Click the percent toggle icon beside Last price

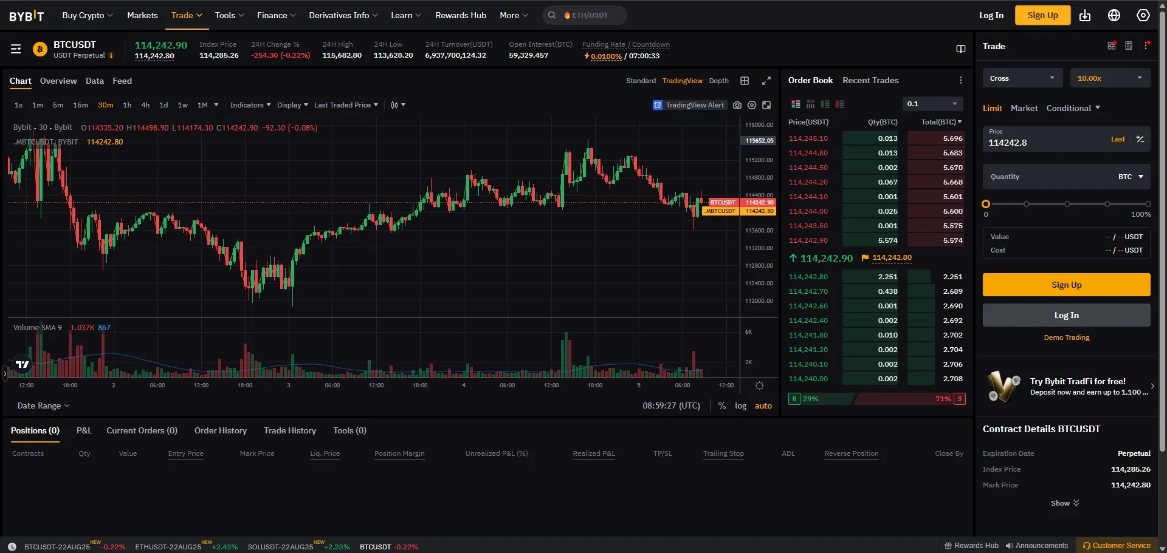pos(1140,139)
